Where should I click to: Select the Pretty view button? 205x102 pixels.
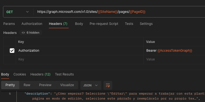pyautogui.click(x=10, y=85)
